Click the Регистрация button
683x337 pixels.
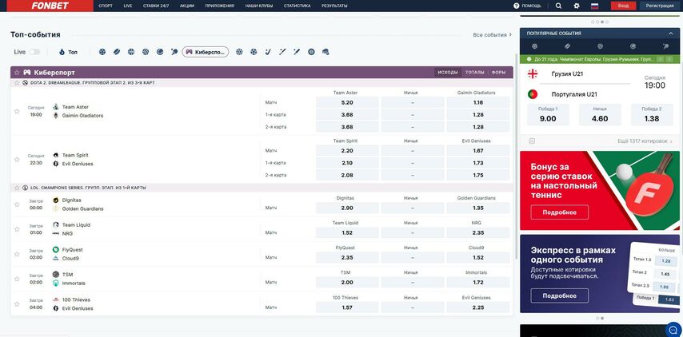pos(660,6)
